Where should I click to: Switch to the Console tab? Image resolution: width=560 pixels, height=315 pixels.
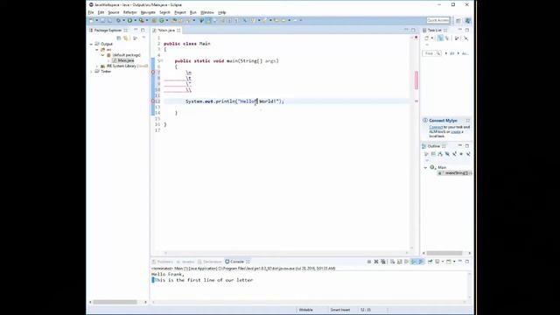(237, 262)
